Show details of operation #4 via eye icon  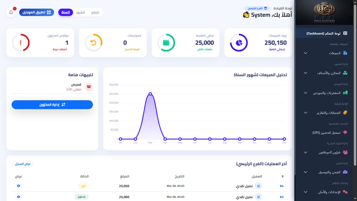click(18, 186)
